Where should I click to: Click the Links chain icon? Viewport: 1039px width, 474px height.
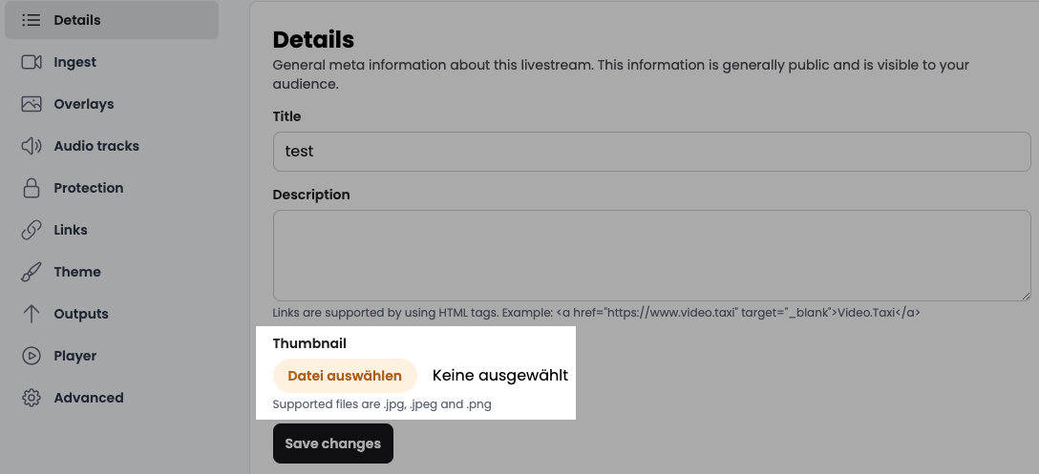[32, 230]
